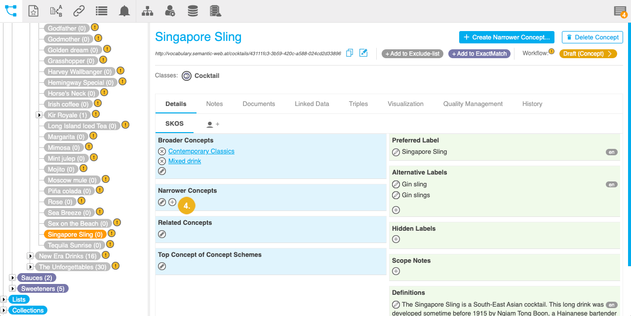631x316 pixels.
Task: Open the Quality Management tab
Action: pyautogui.click(x=473, y=104)
